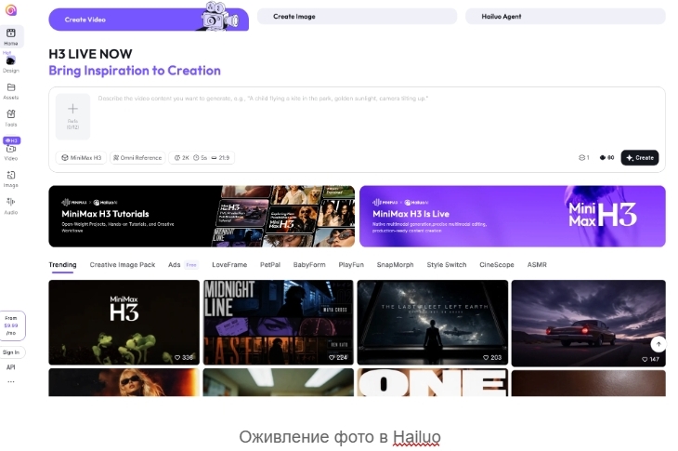Select the ASMR tab
The height and width of the screenshot is (451, 678).
pos(537,264)
